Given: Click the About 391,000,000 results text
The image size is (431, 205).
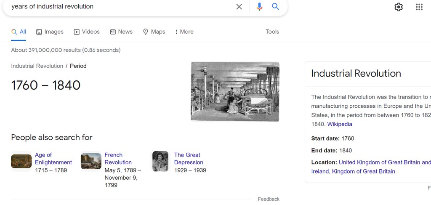Looking at the screenshot, I should coord(66,50).
